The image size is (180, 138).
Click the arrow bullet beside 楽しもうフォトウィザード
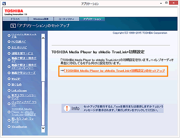[x=9, y=120]
